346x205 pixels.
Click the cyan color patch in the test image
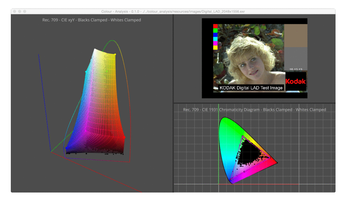point(215,39)
